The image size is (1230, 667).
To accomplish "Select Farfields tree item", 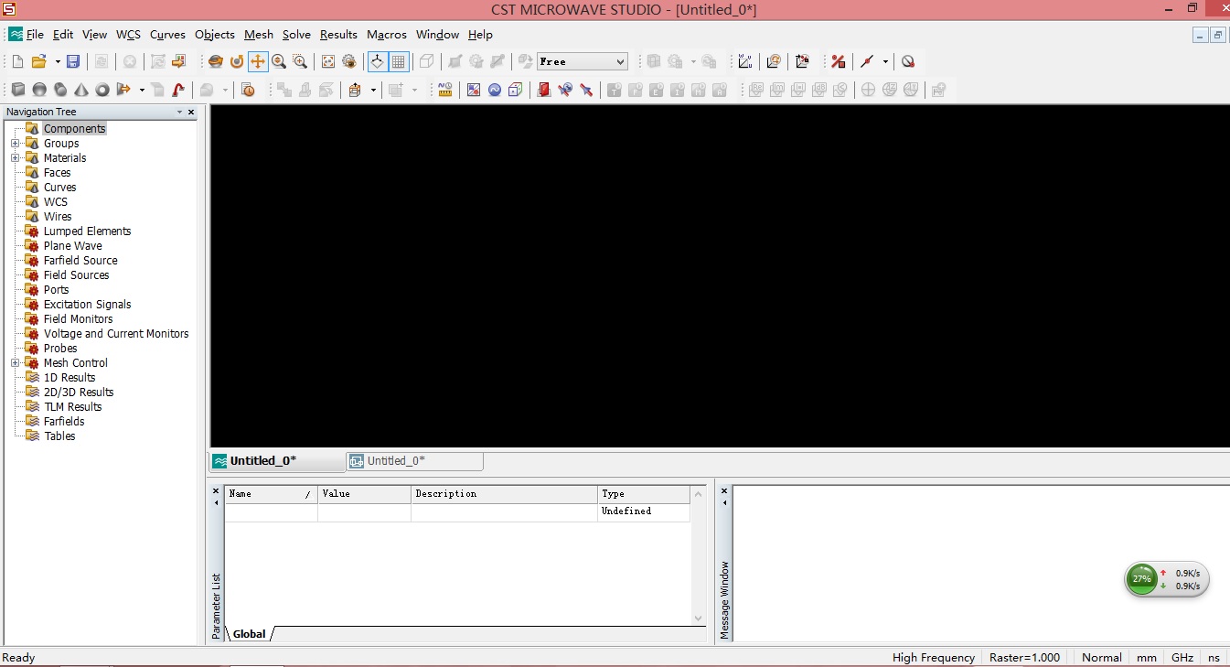I will pyautogui.click(x=64, y=421).
